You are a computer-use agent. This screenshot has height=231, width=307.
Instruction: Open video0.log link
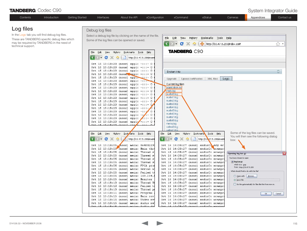[x=172, y=127]
